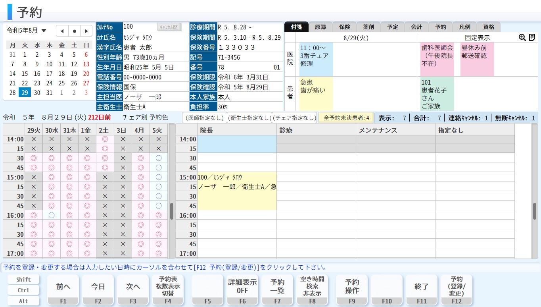The height and width of the screenshot is (307, 541).
Task: Click the 指定なし column header
Action: click(475, 130)
